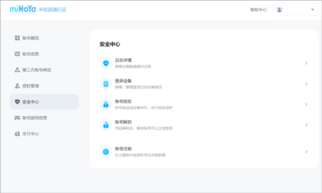Open 账号锁定 entry title
The height and width of the screenshot is (193, 322).
click(x=123, y=101)
